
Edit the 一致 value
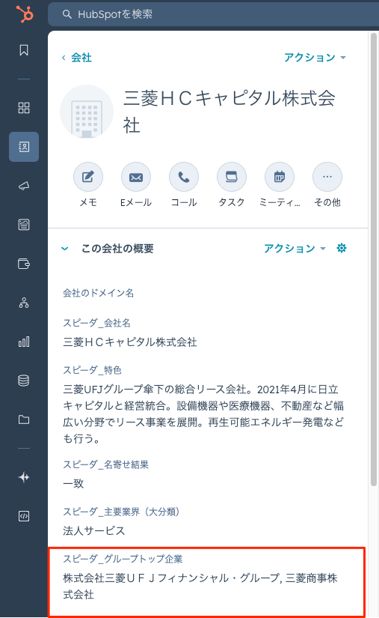(x=73, y=484)
